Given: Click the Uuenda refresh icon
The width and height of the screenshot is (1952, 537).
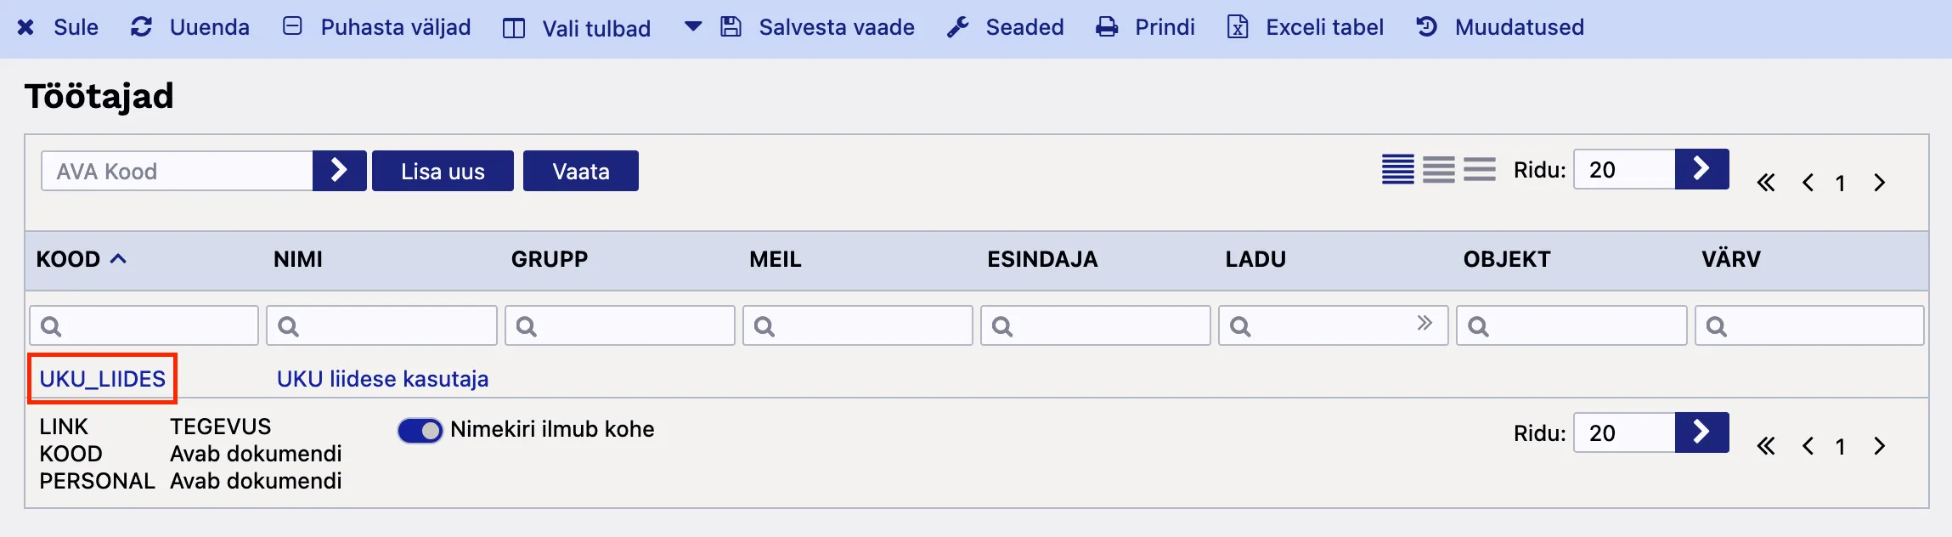Looking at the screenshot, I should [x=141, y=27].
